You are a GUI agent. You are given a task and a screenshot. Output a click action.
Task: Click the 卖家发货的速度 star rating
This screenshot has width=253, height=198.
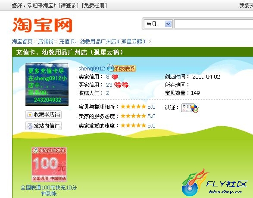coord(133,125)
